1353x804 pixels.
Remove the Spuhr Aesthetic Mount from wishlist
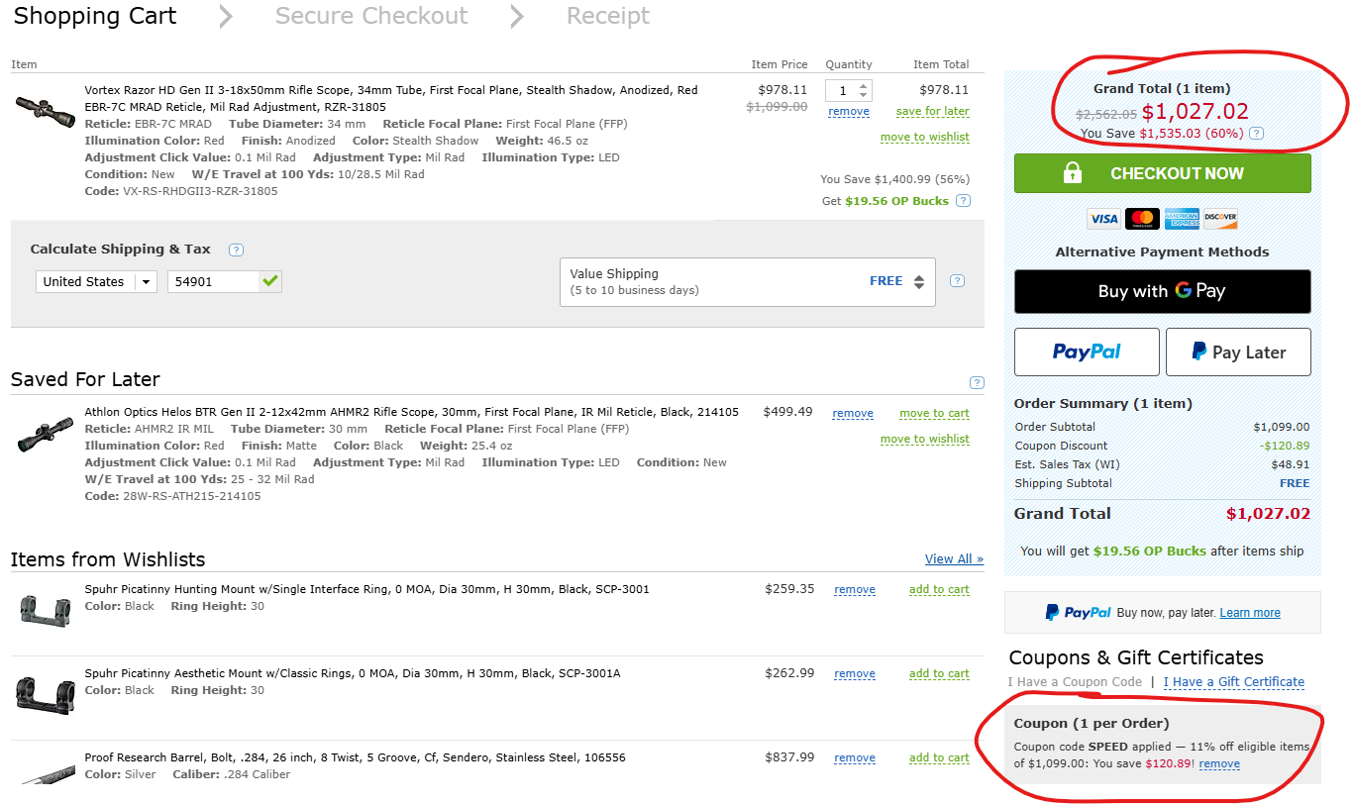[855, 673]
